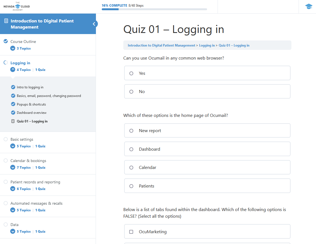Click the course title in sidebar header

[42, 24]
